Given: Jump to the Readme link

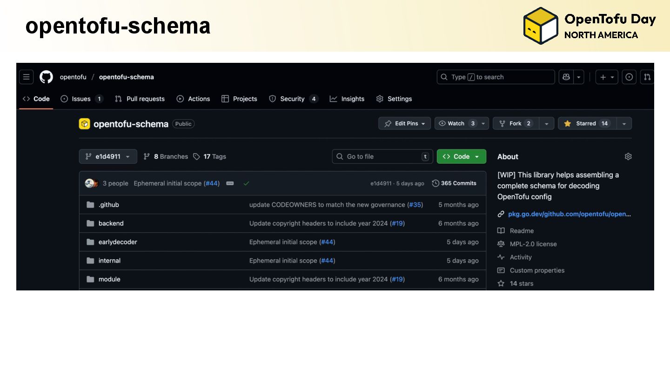Looking at the screenshot, I should click(x=522, y=231).
